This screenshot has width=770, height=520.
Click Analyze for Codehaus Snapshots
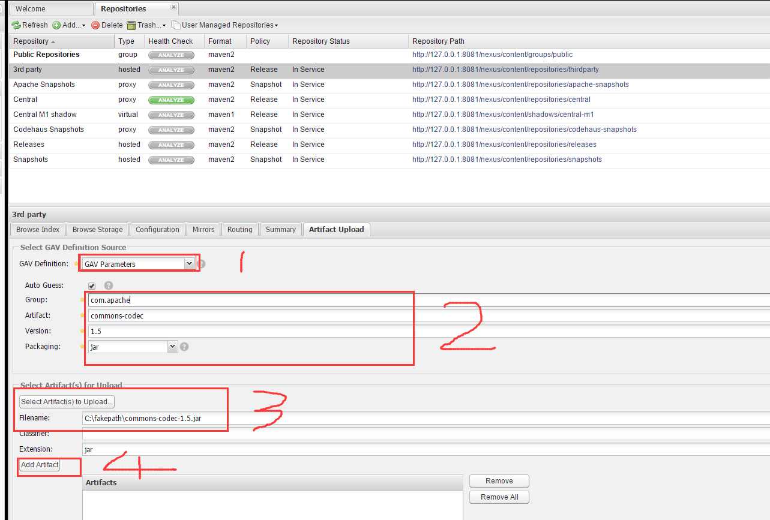171,130
